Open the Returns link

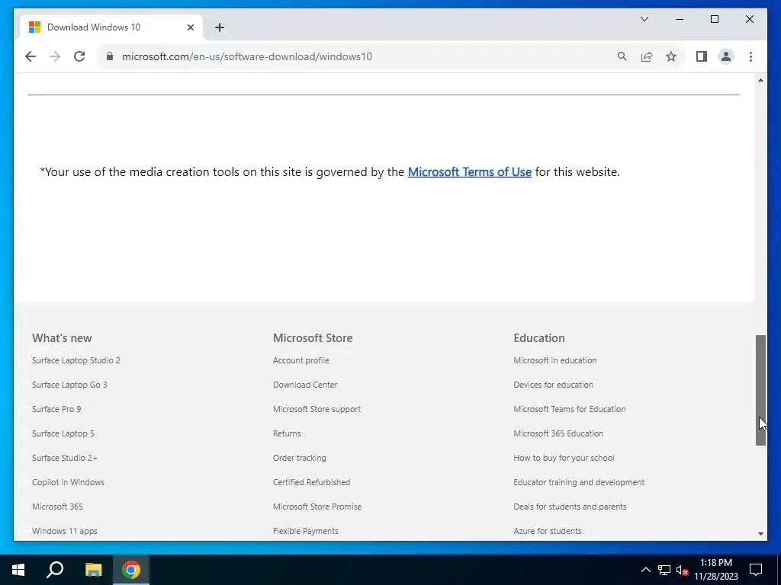pyautogui.click(x=287, y=433)
